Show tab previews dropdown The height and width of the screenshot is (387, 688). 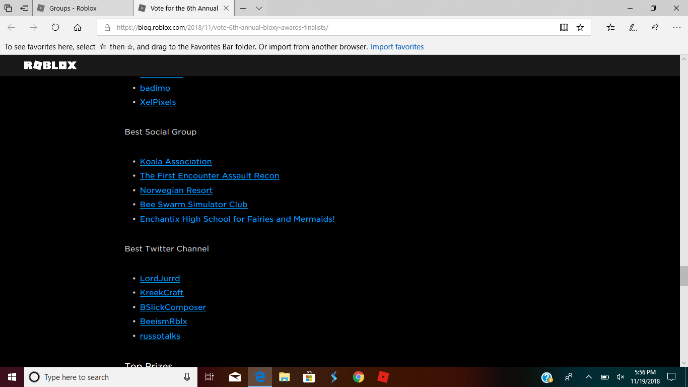(x=259, y=8)
